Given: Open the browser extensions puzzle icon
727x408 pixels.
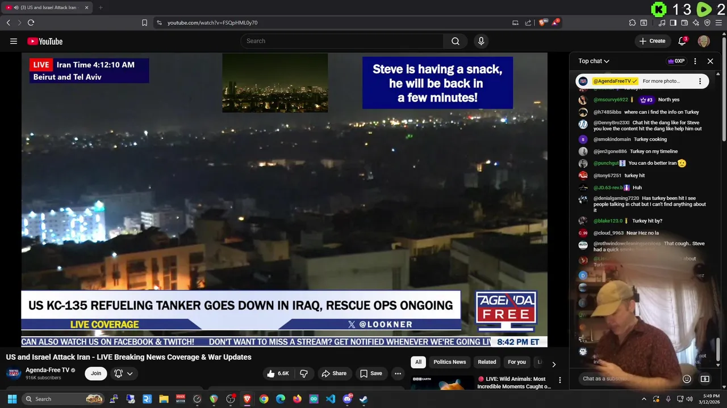Looking at the screenshot, I should coord(632,23).
